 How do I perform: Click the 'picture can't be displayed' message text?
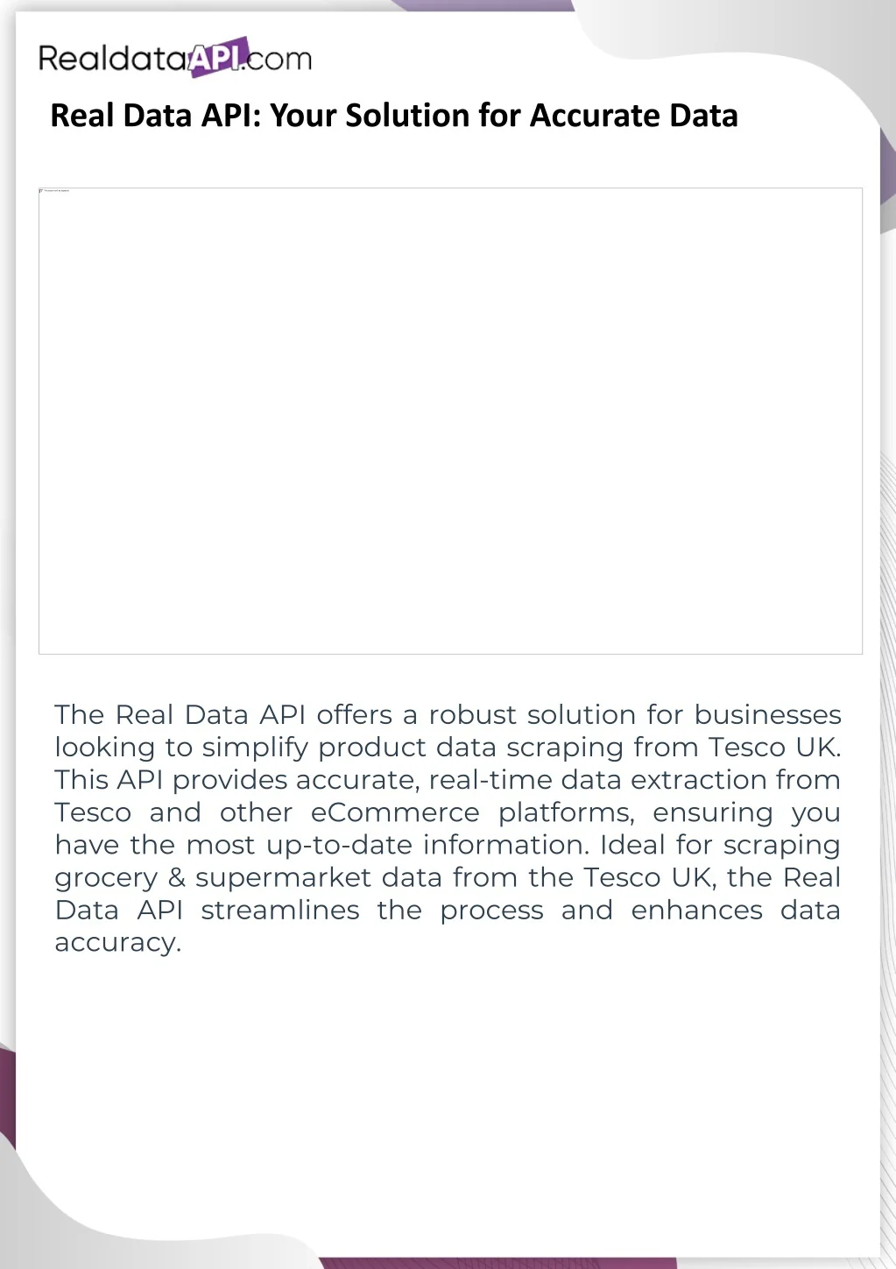click(x=57, y=190)
